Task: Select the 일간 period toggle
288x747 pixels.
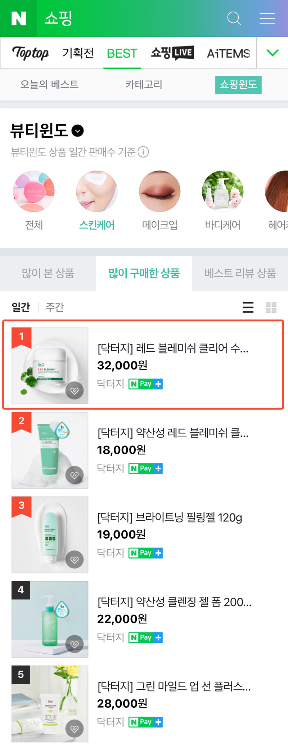Action: [21, 307]
